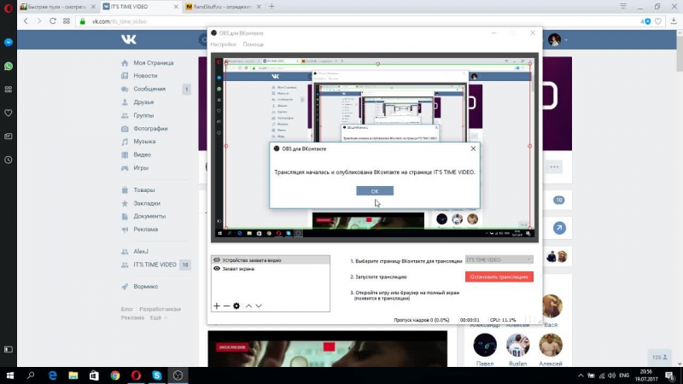683x384 pixels.
Task: Remove selected source with minus icon
Action: coord(226,306)
